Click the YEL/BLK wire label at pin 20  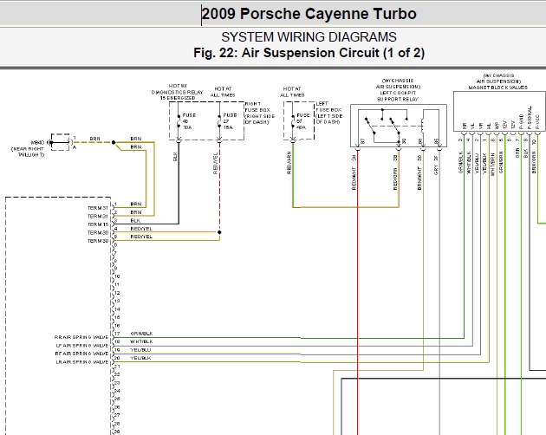click(x=140, y=358)
